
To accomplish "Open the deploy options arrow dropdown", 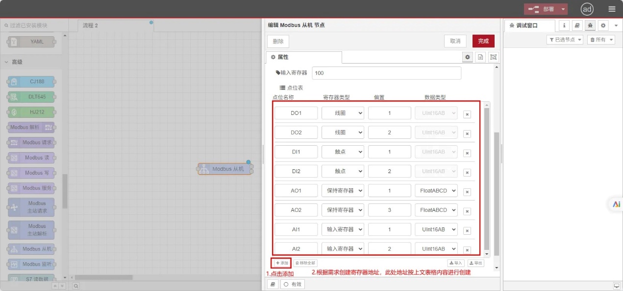I will click(562, 8).
